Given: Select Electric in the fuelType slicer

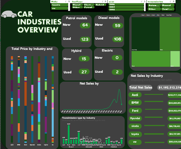Looking at the screenshot, I should pyautogui.click(x=89, y=5).
